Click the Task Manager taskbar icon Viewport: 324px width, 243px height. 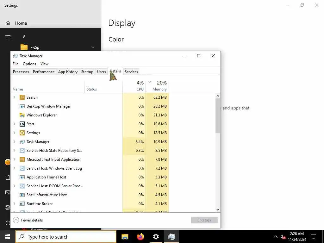pos(171,237)
